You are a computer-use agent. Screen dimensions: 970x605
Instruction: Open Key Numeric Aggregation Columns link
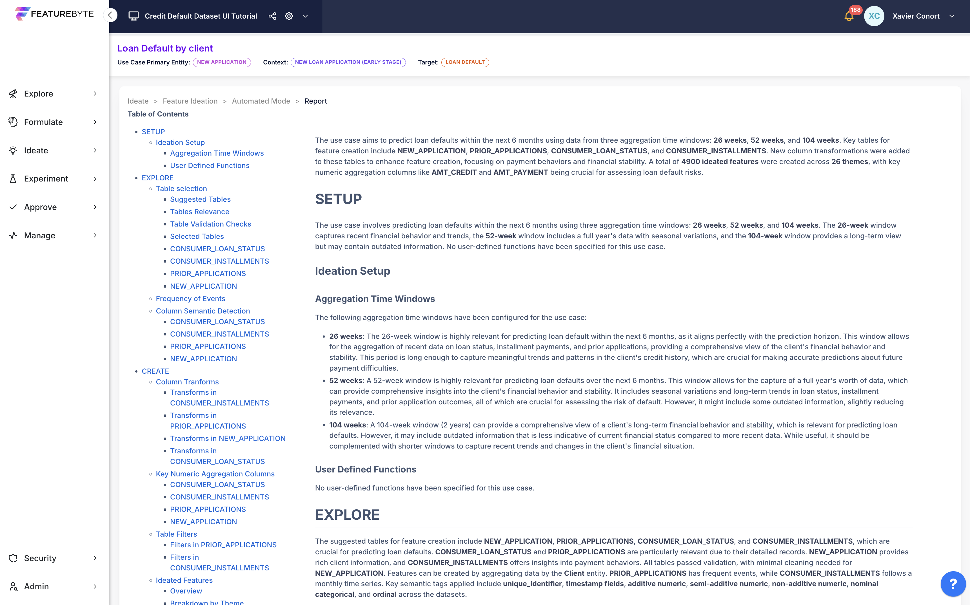[x=215, y=474]
